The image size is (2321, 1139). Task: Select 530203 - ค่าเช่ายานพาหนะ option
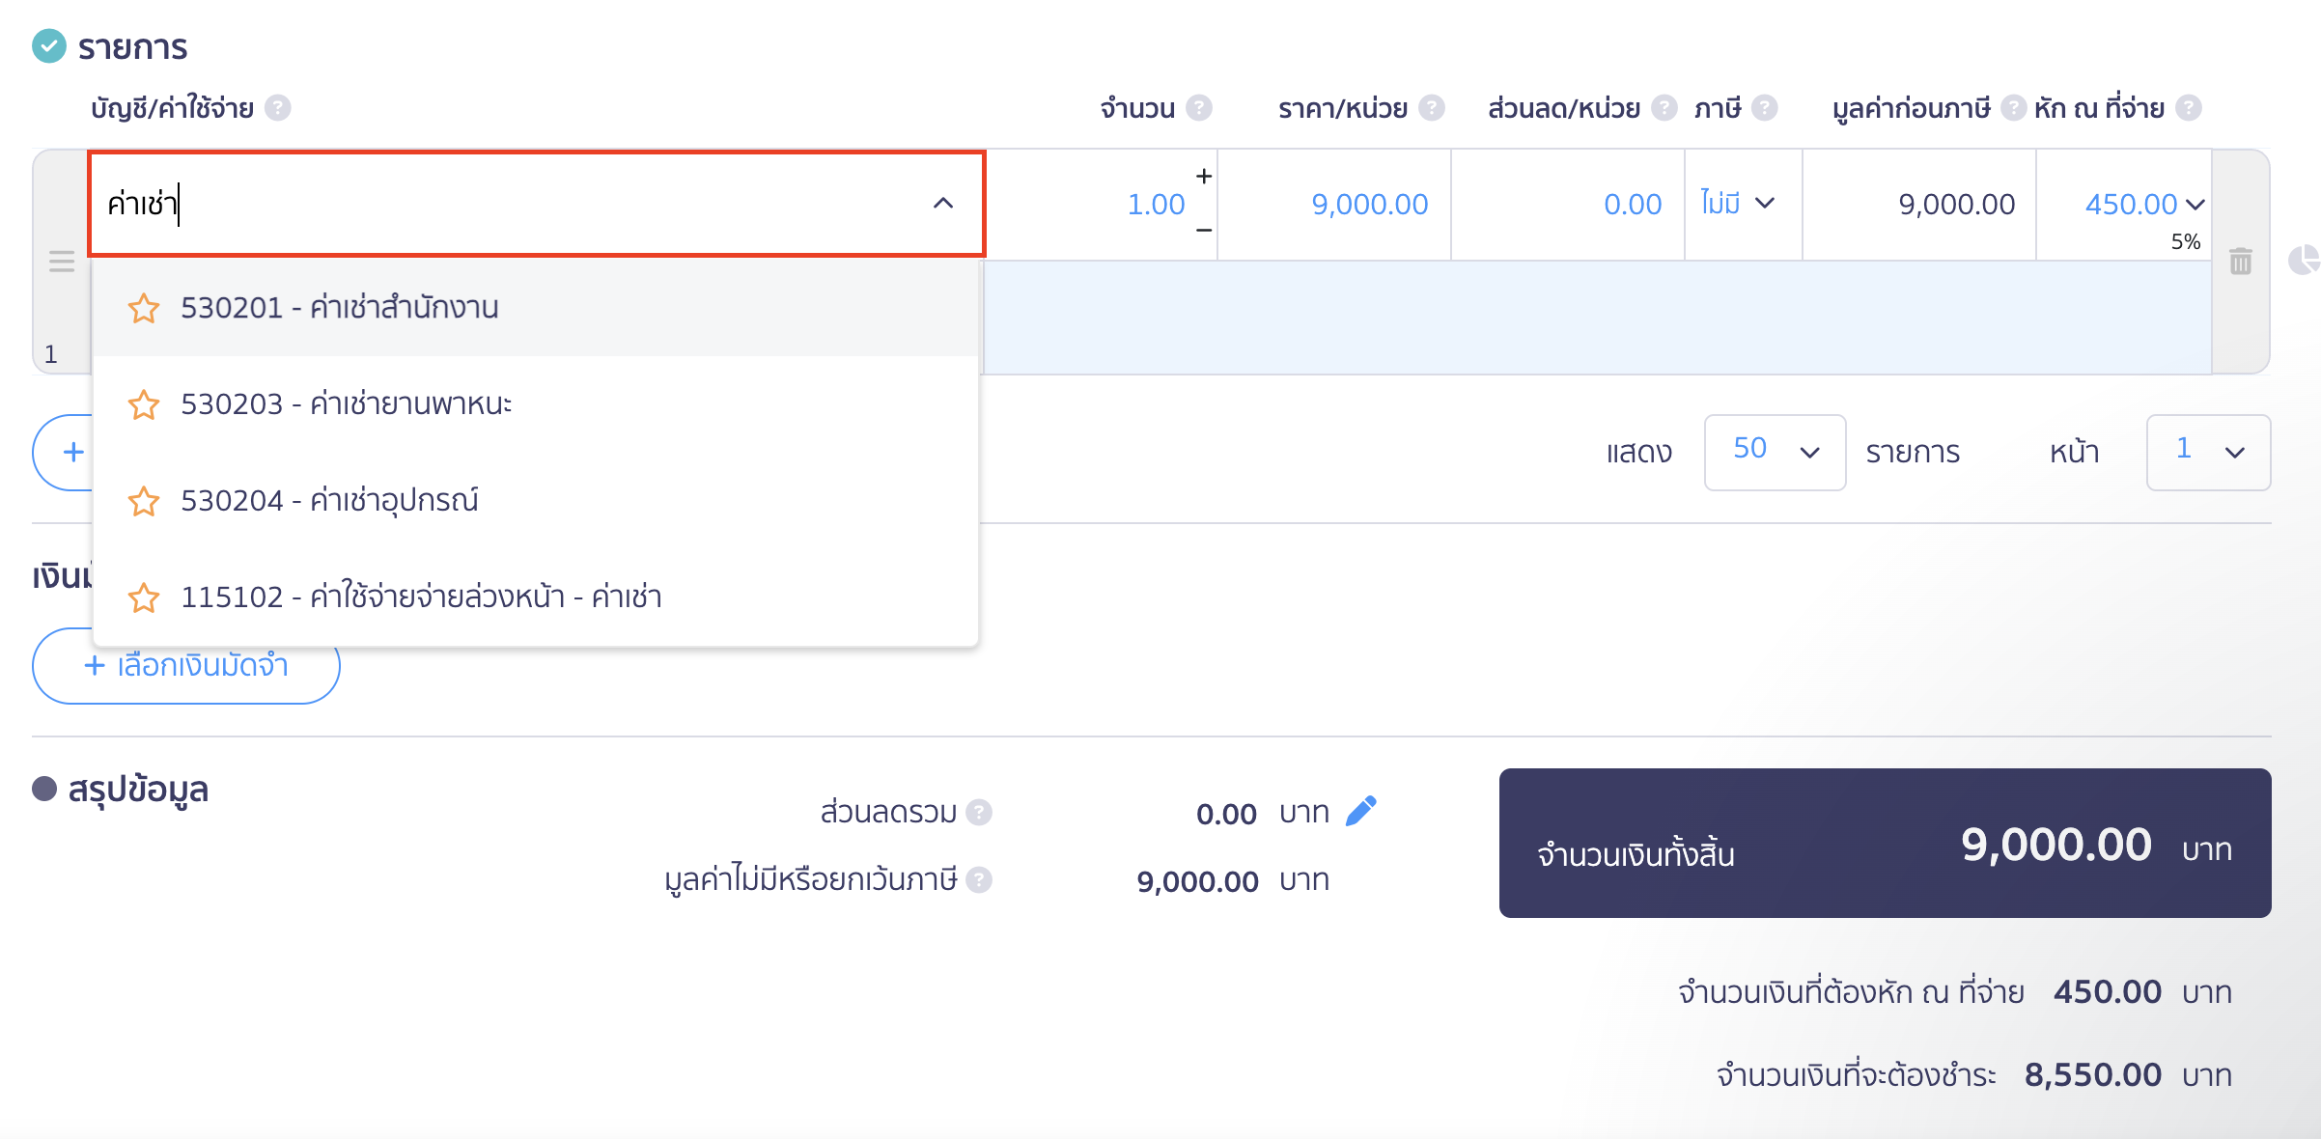pos(536,404)
